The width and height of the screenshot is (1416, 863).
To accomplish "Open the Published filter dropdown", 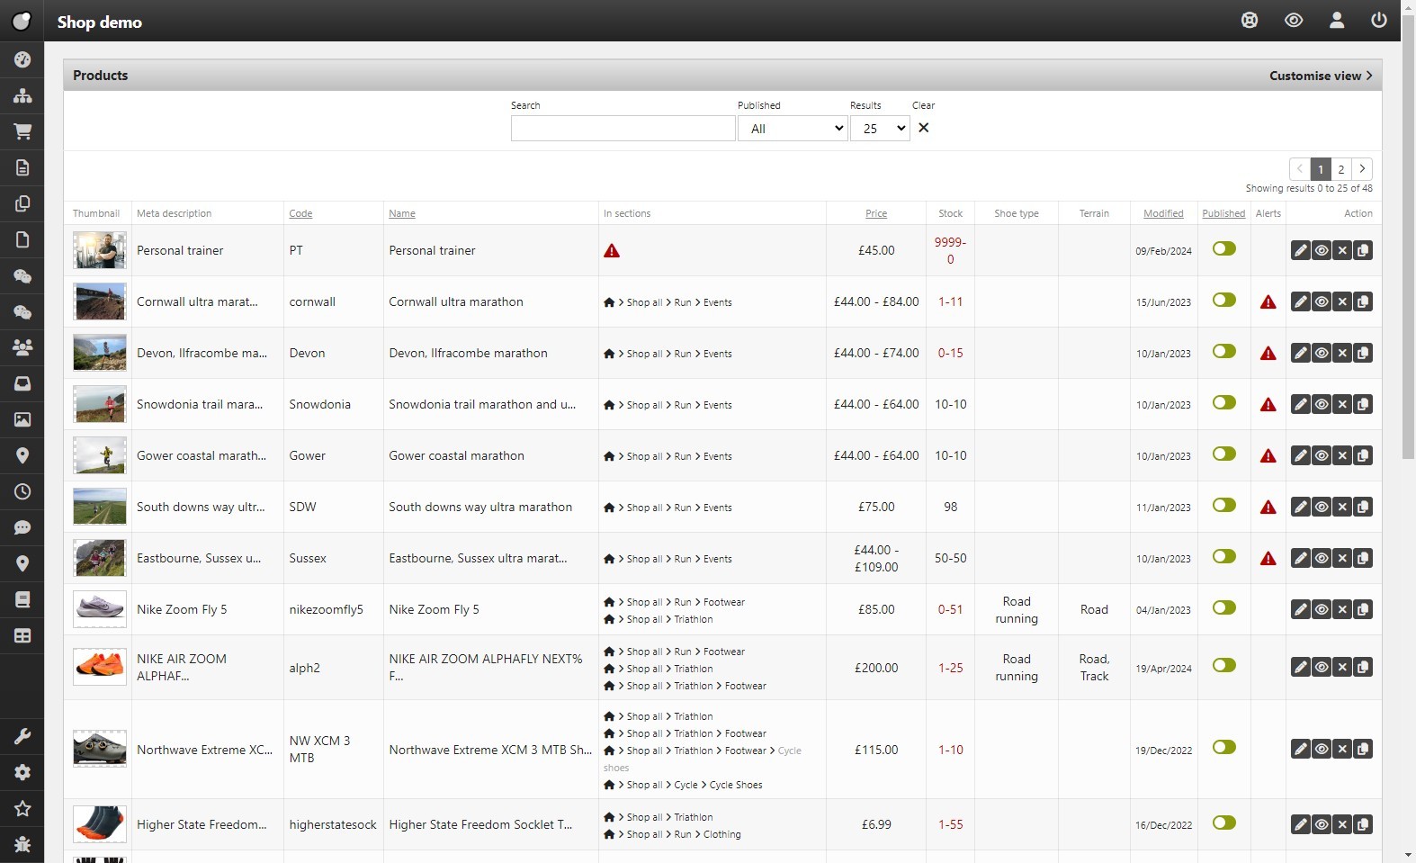I will tap(793, 129).
